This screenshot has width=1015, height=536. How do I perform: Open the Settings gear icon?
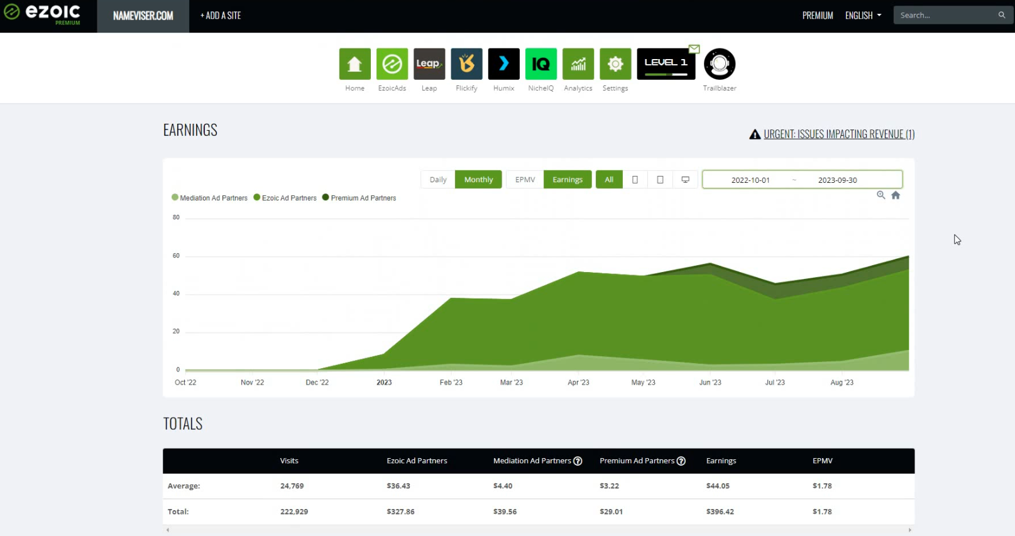pyautogui.click(x=615, y=63)
